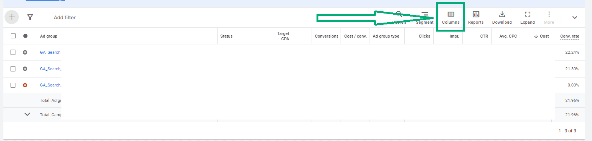592x141 pixels.
Task: Sort by Ad group column header
Action: pos(49,36)
